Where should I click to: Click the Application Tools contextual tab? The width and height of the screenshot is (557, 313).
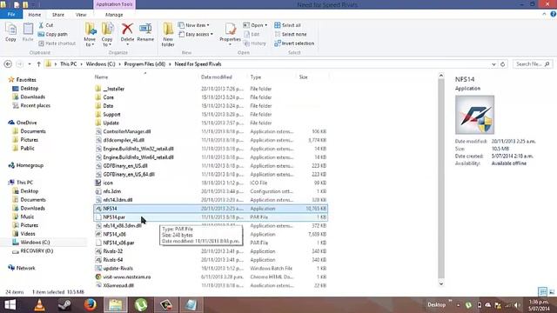point(114,4)
